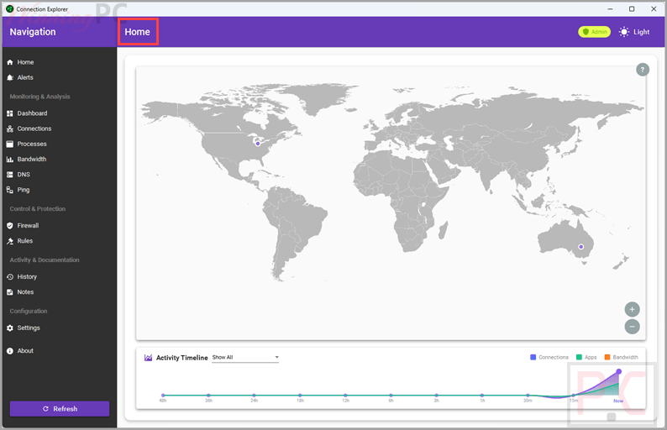Click the 36h timeline point

[x=208, y=395]
